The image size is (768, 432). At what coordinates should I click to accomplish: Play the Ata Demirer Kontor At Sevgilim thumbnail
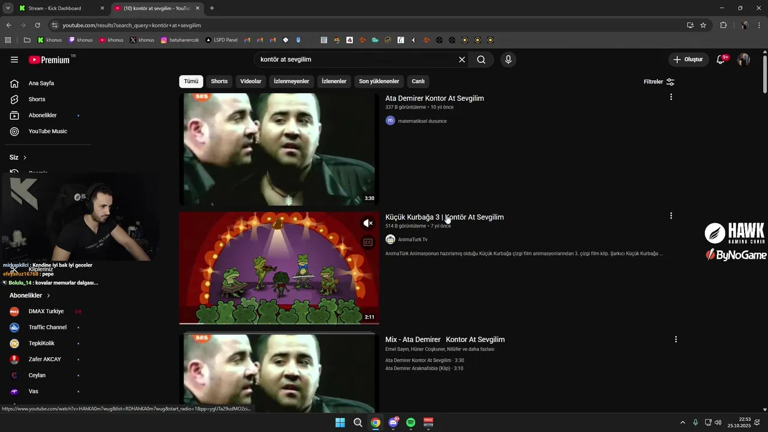[x=279, y=149]
